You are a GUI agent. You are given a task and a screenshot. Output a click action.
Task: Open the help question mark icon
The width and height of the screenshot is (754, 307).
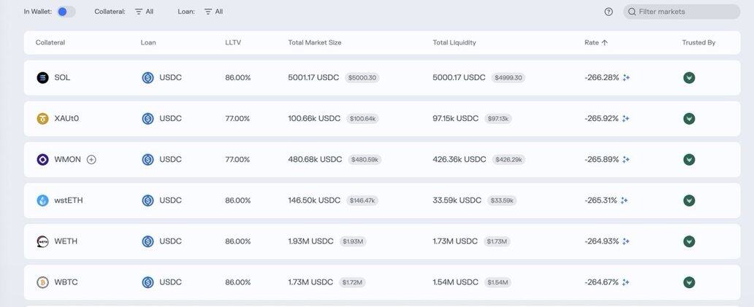[609, 12]
